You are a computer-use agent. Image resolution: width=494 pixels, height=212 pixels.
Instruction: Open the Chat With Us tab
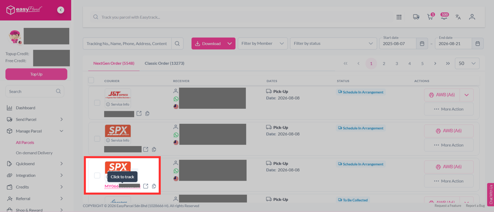(x=490, y=194)
